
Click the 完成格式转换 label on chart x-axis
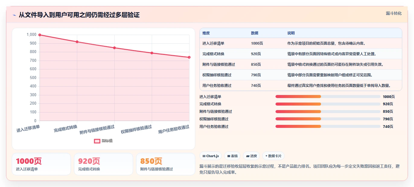click(x=66, y=128)
